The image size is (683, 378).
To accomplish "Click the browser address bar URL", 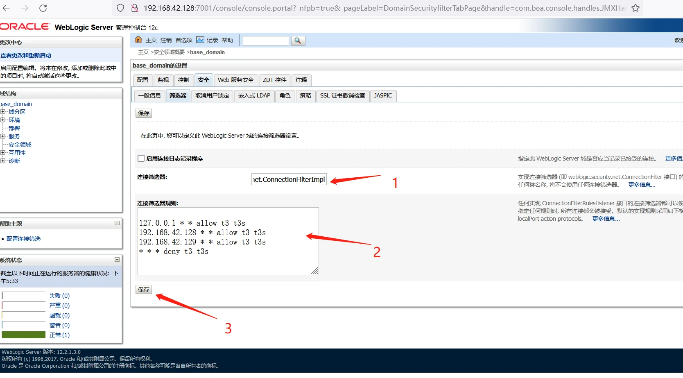I will [x=385, y=8].
